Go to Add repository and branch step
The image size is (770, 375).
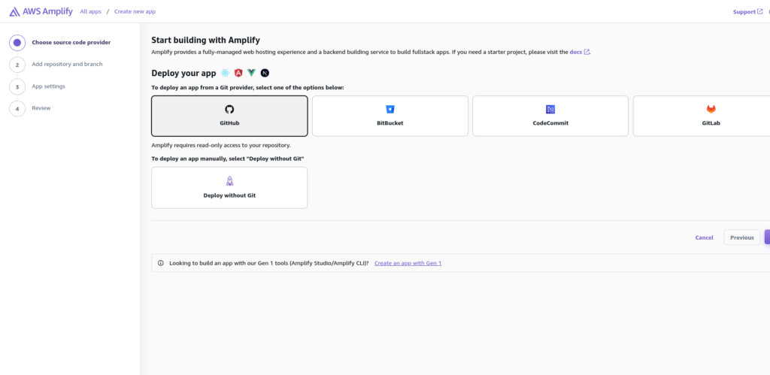[x=67, y=65]
